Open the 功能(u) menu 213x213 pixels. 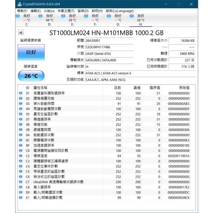[x=49, y=11]
